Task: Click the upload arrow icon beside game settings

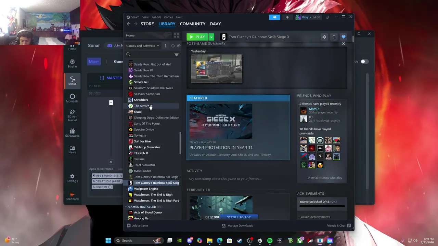Action: click(x=334, y=37)
